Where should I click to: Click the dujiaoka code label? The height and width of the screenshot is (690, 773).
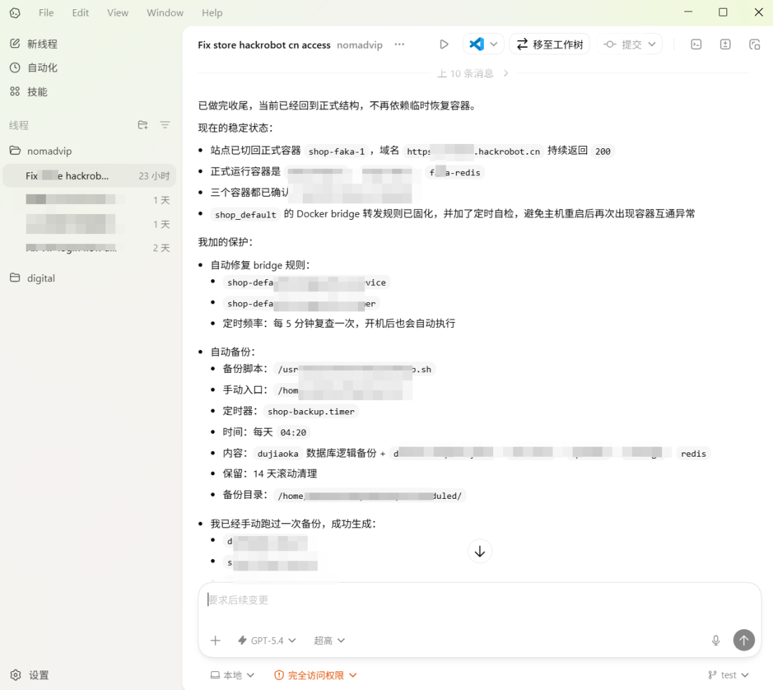click(278, 454)
